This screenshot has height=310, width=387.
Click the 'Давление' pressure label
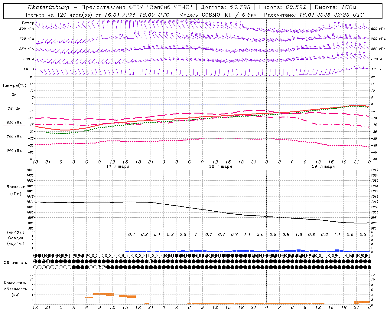coord(16,187)
